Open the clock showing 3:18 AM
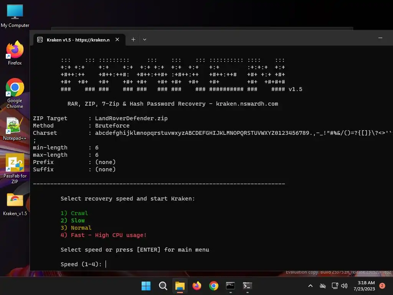 (x=364, y=286)
